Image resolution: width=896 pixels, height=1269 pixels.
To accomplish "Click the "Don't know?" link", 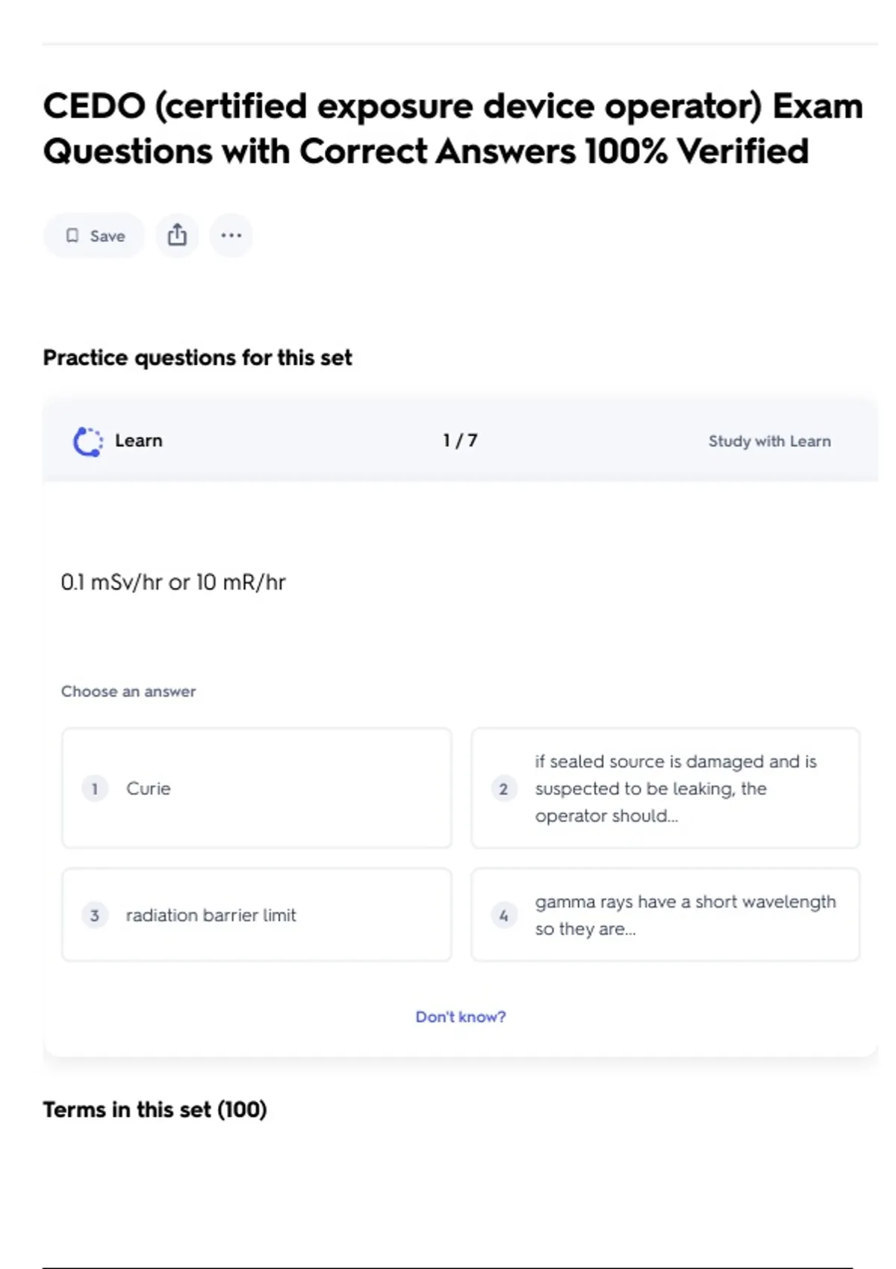I will (460, 1017).
